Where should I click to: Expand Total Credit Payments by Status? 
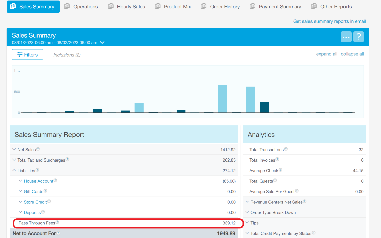[x=247, y=233]
